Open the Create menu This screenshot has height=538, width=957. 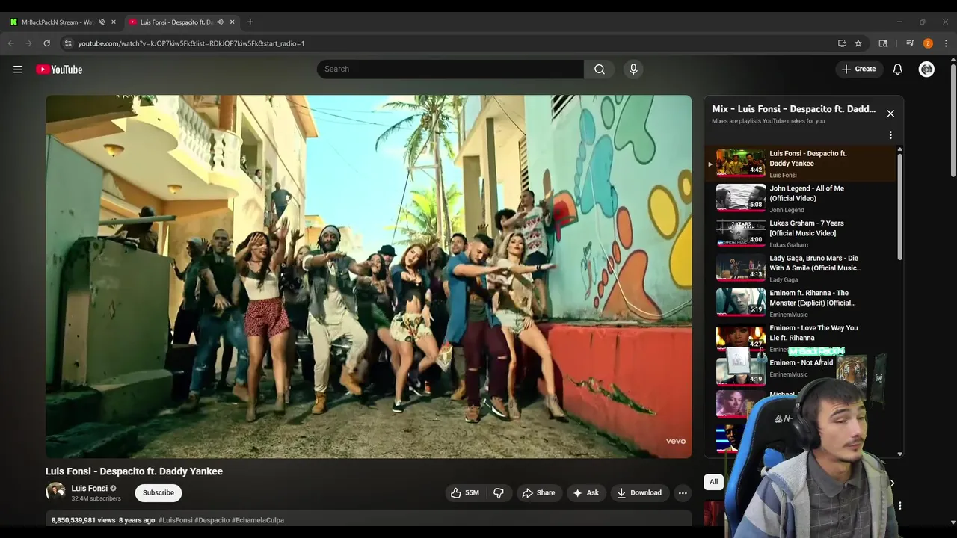858,69
